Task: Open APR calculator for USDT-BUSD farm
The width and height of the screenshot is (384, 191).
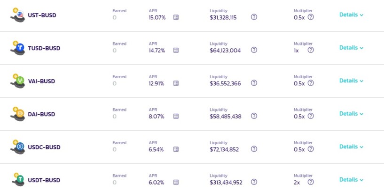Action: point(176,182)
